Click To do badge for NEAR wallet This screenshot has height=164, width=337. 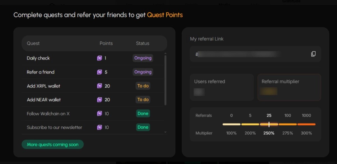(143, 100)
